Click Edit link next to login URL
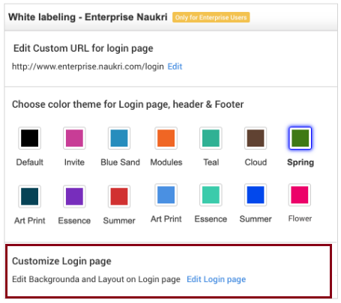This screenshot has height=303, width=341. coord(175,67)
